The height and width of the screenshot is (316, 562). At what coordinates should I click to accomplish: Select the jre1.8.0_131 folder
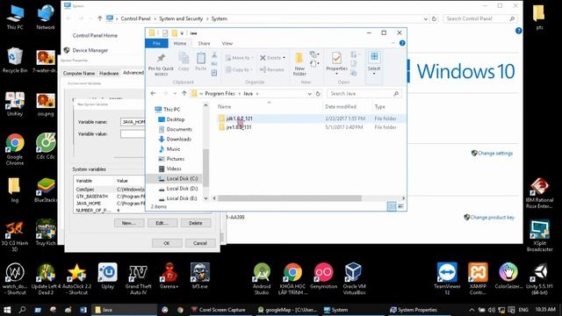pyautogui.click(x=238, y=127)
